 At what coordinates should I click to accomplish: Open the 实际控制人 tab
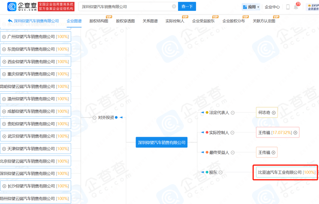[x=175, y=21]
